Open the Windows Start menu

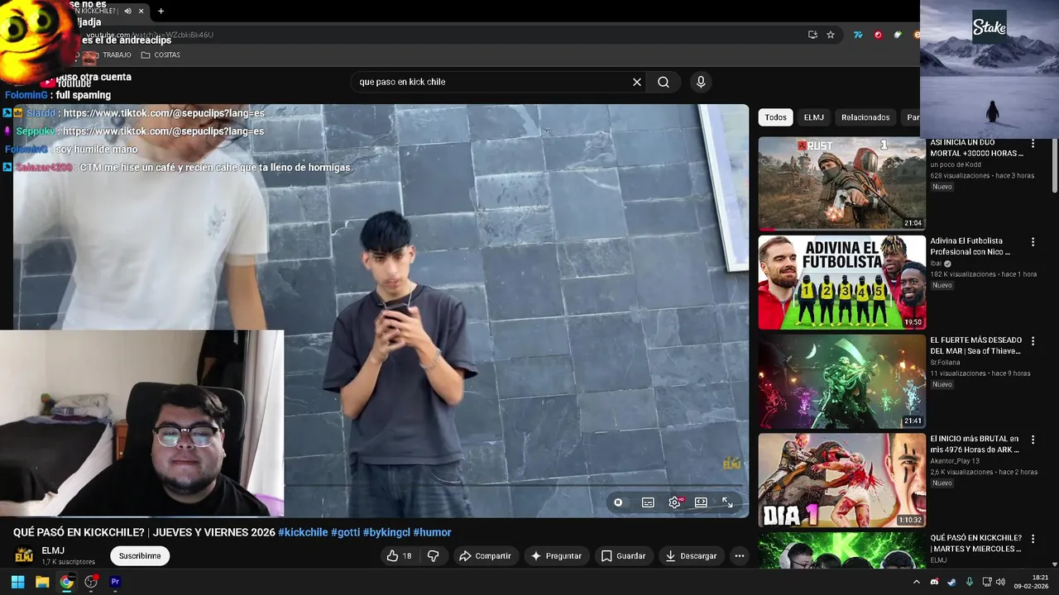[x=17, y=582]
